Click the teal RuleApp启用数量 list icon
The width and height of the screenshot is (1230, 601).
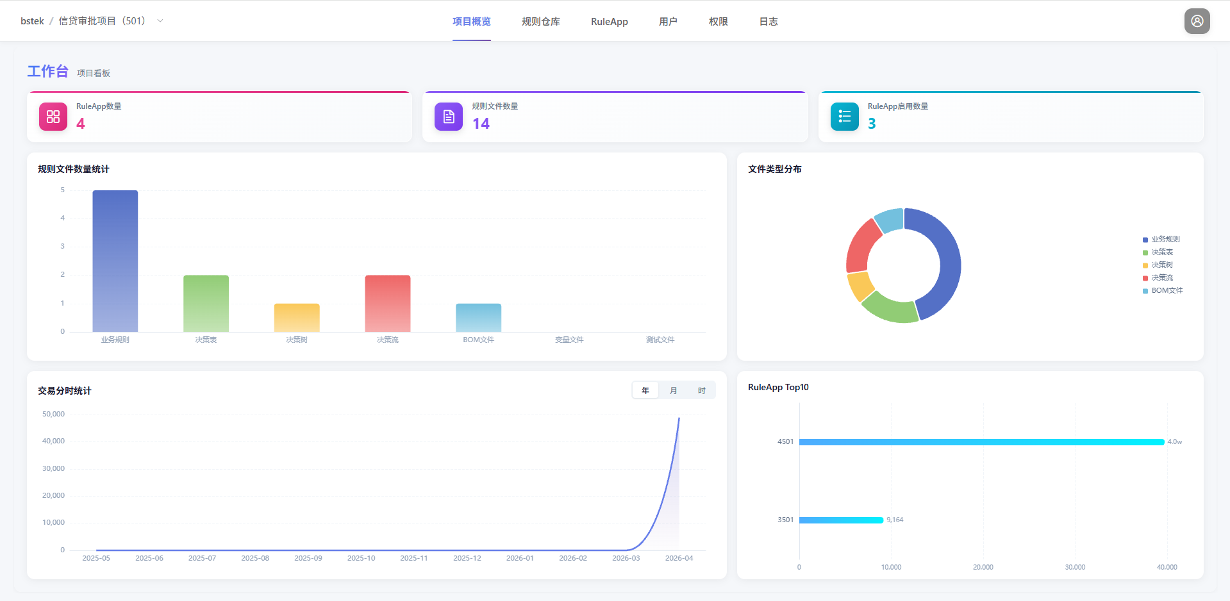(844, 117)
